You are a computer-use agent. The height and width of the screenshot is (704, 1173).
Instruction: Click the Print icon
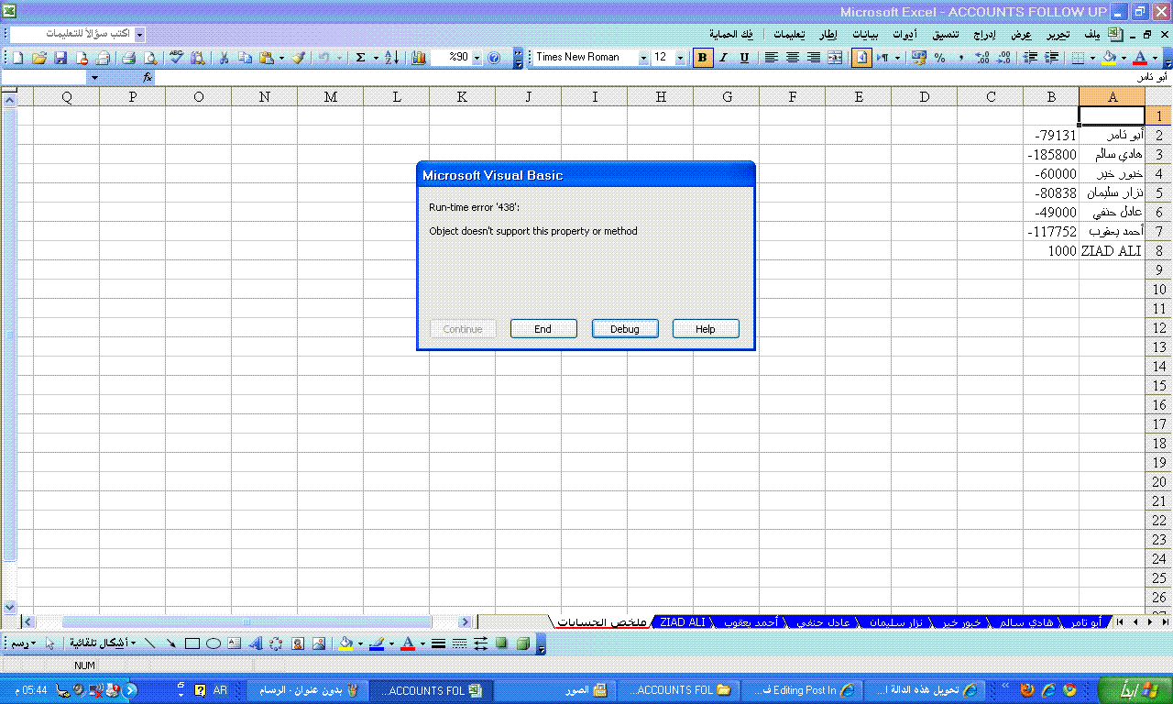click(129, 57)
